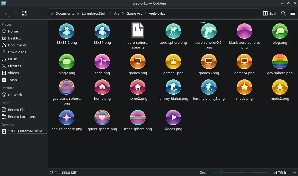Screen dimensions: 298x176
Task: Select nebula-sphere.png sparkle orb
Action: [x=67, y=117]
